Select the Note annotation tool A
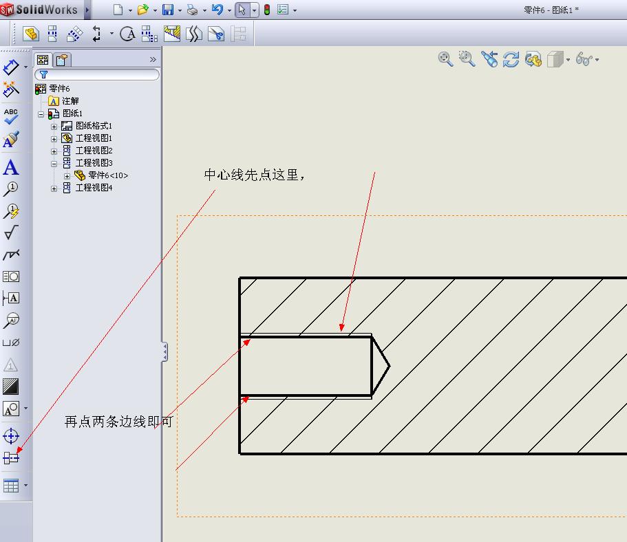The image size is (627, 542). (x=11, y=167)
